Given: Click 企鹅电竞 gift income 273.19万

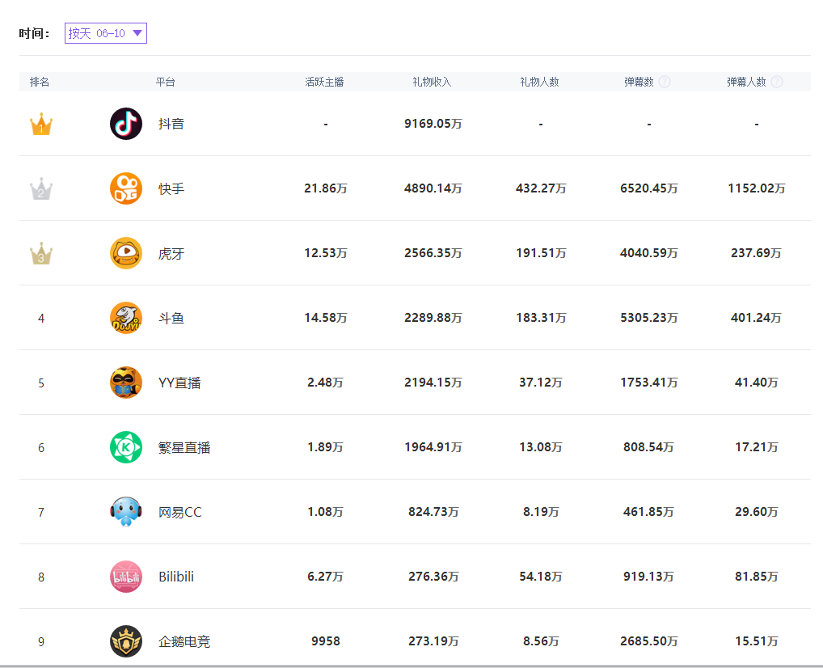Looking at the screenshot, I should tap(433, 641).
